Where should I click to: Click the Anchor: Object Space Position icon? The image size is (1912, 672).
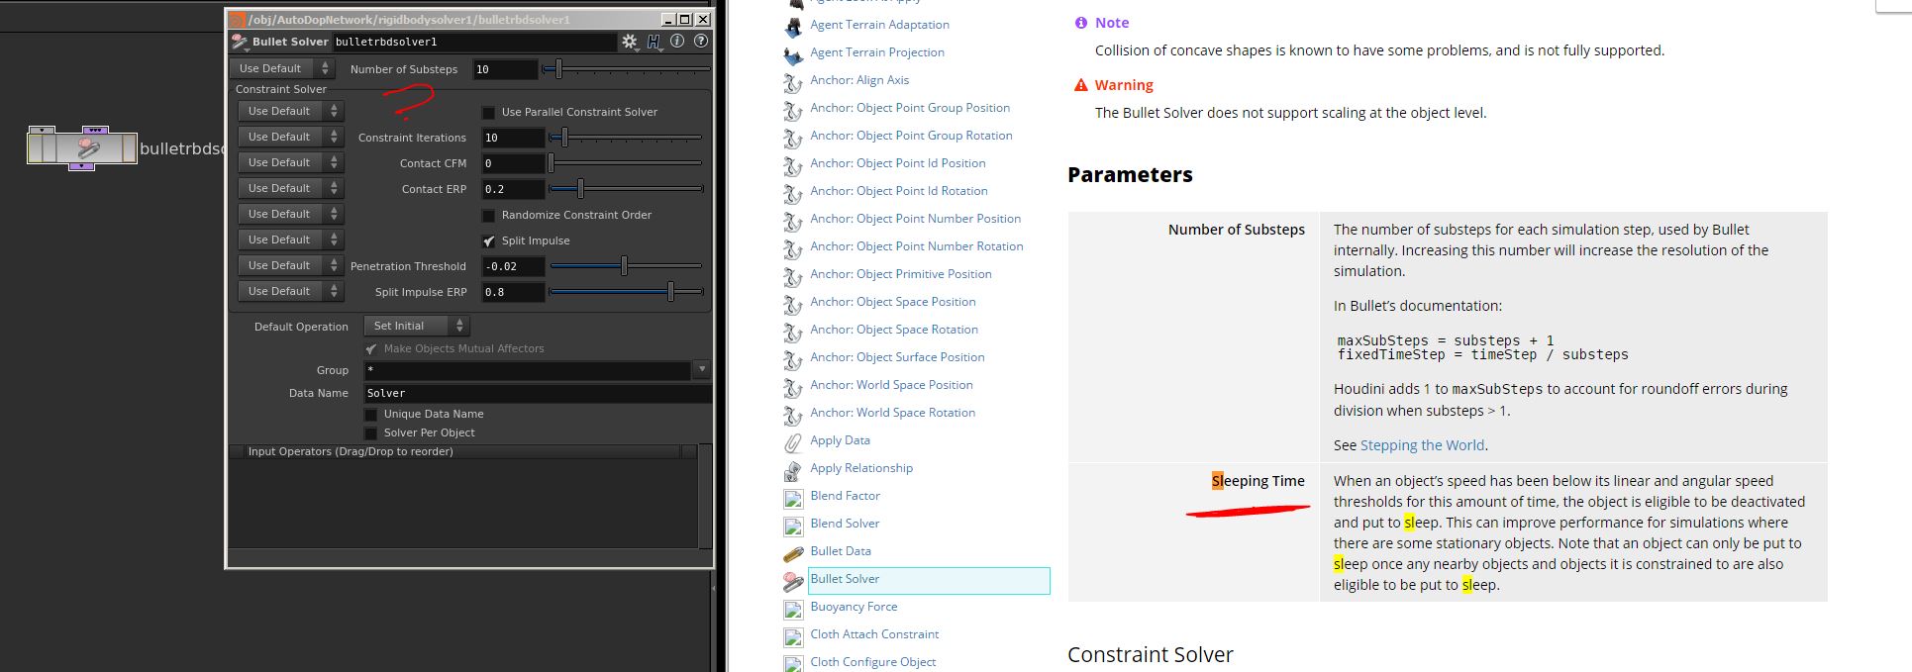pos(793,303)
